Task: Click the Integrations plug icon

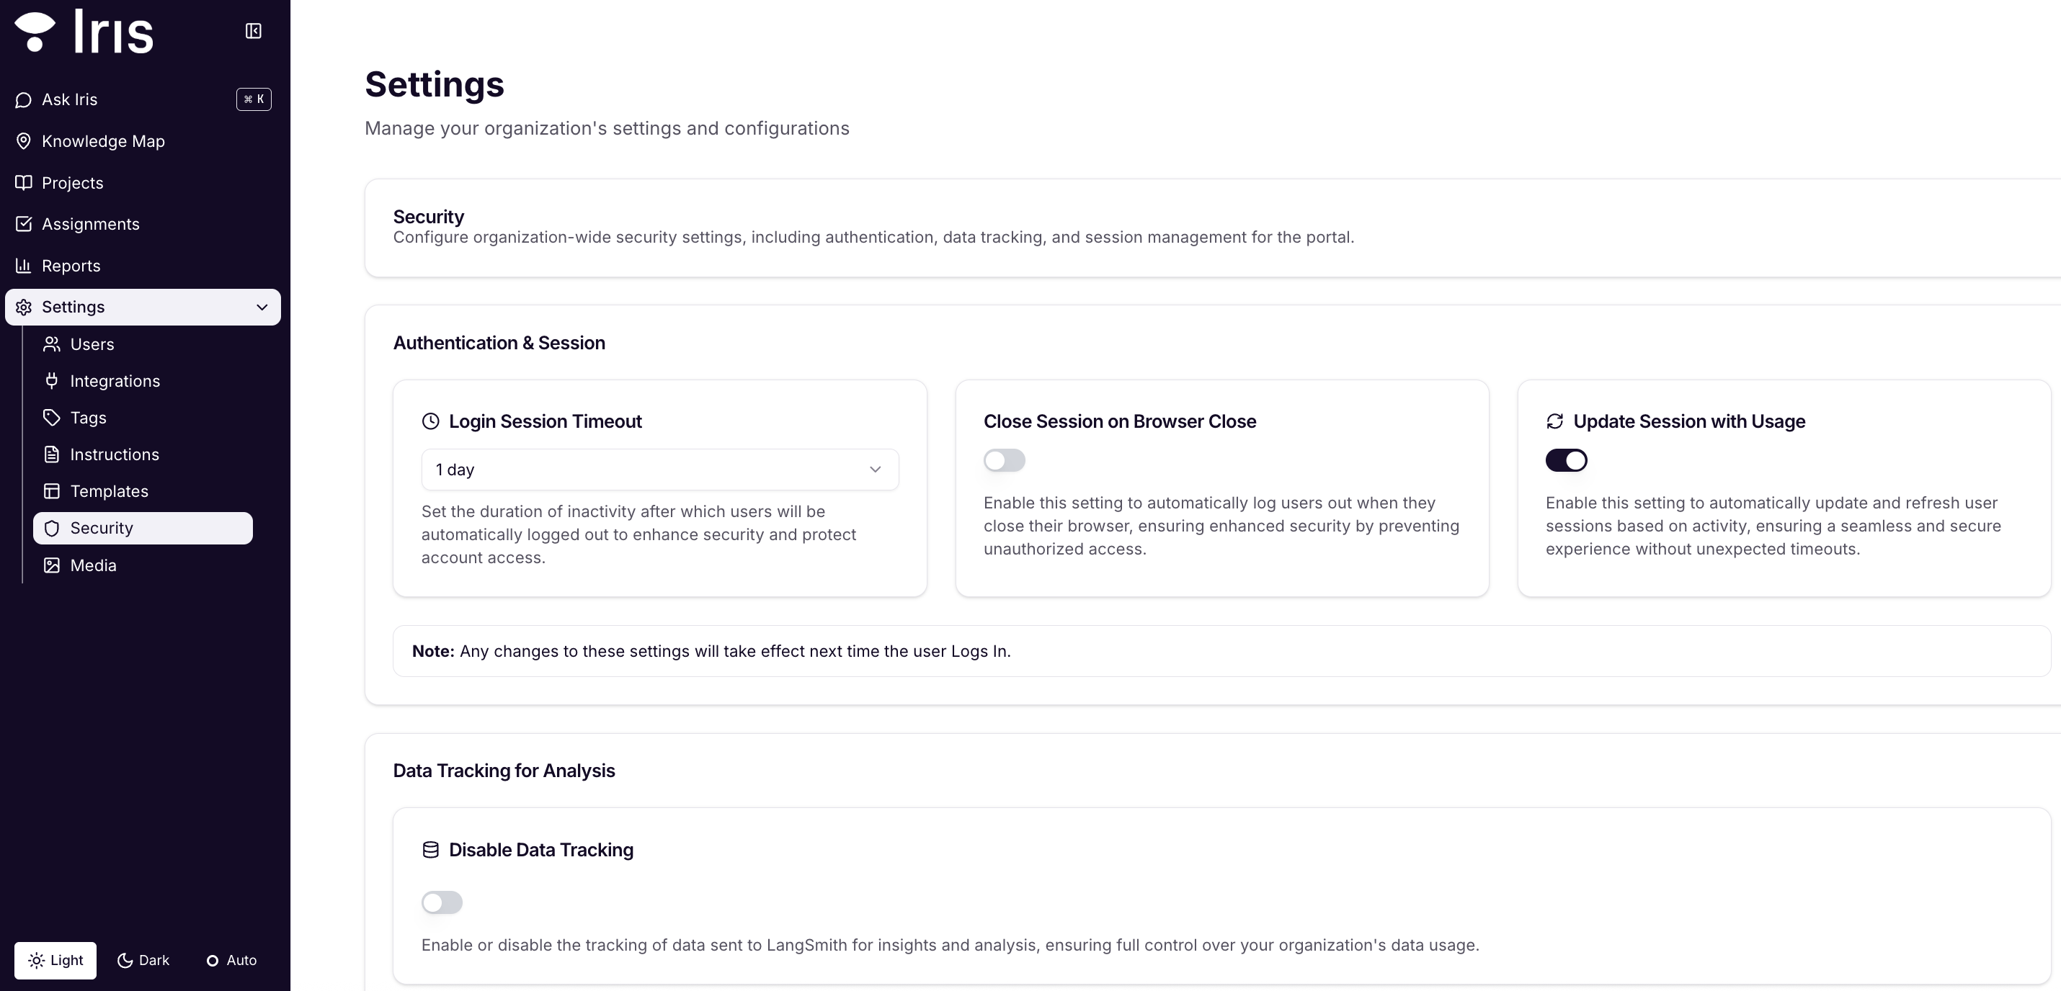Action: (51, 381)
